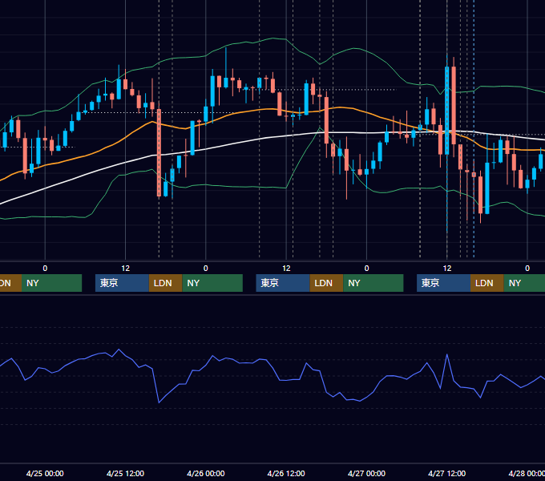Click the 4/27 00:00 time axis label

366,473
